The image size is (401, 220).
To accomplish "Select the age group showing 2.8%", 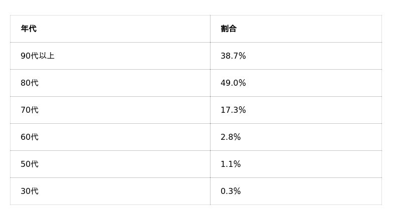I will pos(30,137).
